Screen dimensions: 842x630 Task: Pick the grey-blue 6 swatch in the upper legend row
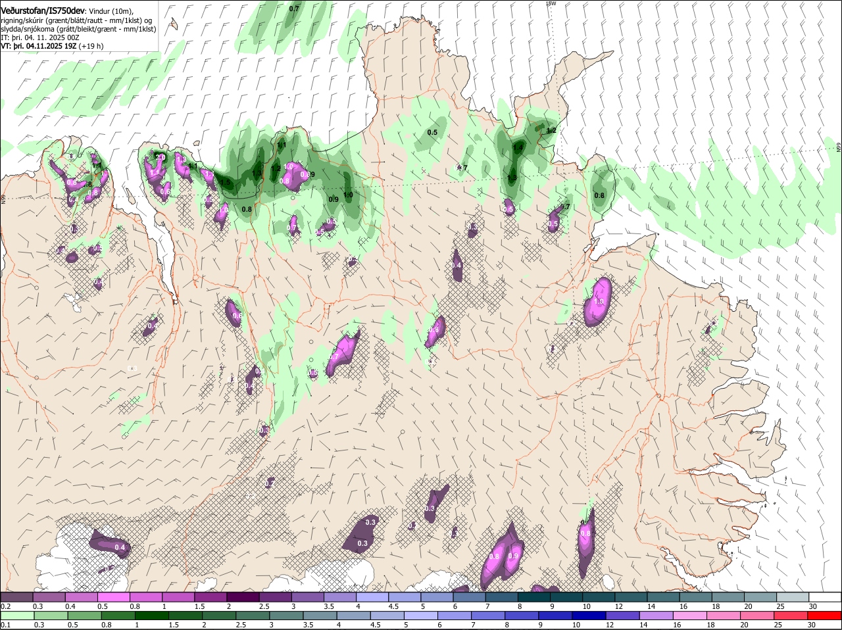(x=469, y=596)
